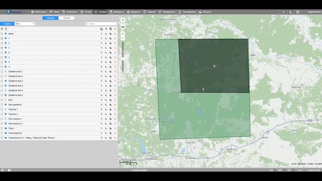322x181 pixels.
Task: Click the header copy icon
Action: (111, 29)
